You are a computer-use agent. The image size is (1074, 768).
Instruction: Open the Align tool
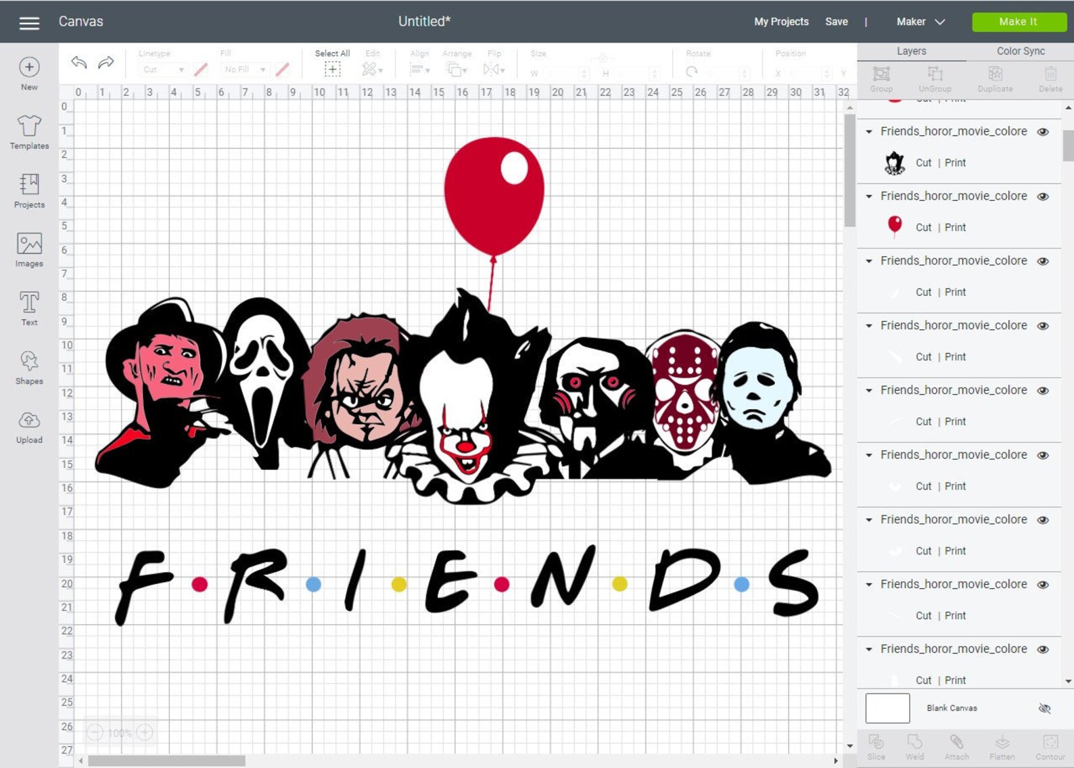pos(419,69)
